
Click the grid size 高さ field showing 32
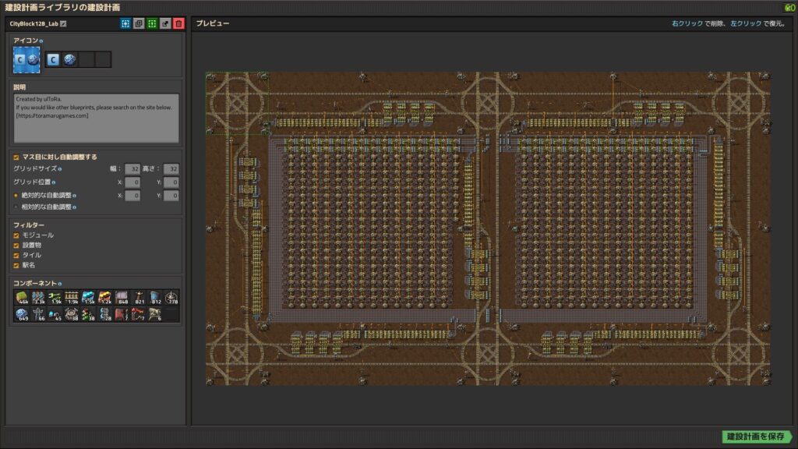pyautogui.click(x=171, y=169)
